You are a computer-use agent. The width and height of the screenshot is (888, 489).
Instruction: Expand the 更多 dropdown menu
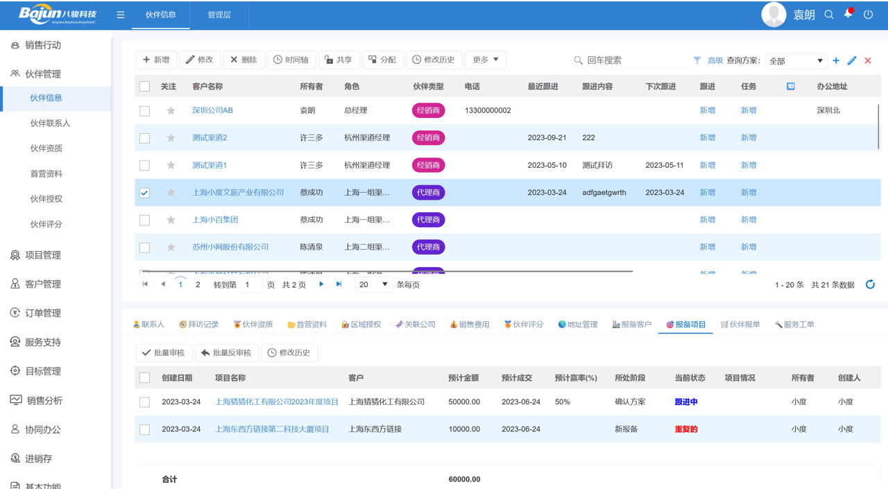485,60
